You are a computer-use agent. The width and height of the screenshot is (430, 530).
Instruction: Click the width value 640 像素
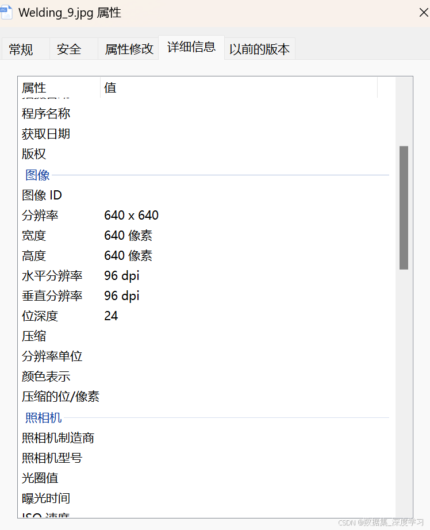pos(128,236)
